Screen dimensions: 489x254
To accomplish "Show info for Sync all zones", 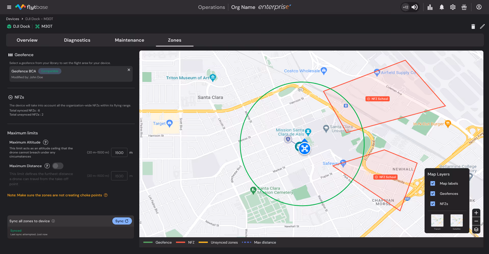I will [x=53, y=221].
